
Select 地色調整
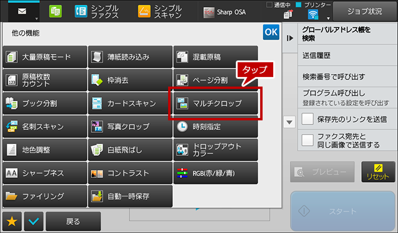tap(45, 149)
